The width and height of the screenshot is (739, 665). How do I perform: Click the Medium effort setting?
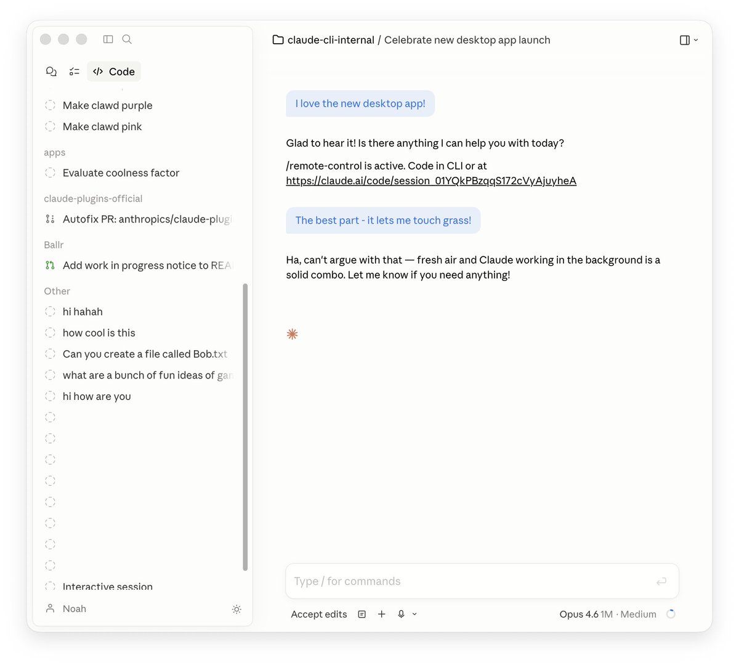click(638, 614)
